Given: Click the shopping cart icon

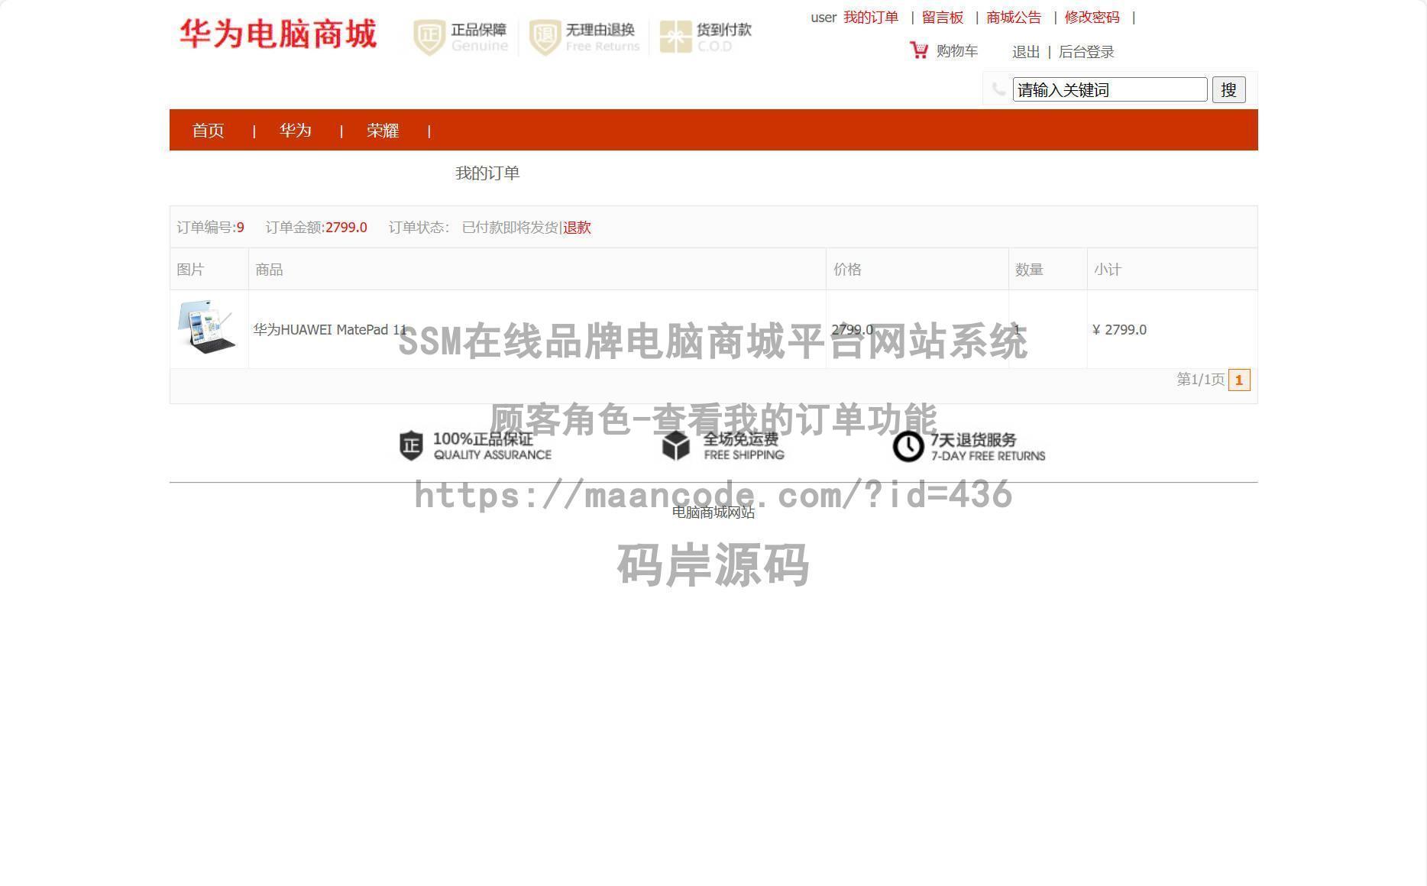Looking at the screenshot, I should point(919,50).
